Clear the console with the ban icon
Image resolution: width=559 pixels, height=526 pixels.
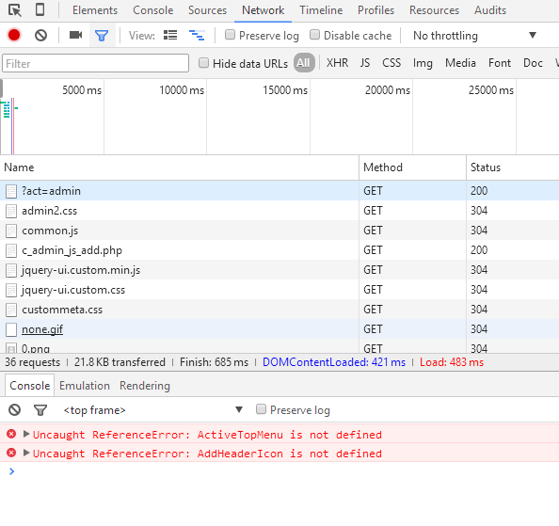pos(15,410)
